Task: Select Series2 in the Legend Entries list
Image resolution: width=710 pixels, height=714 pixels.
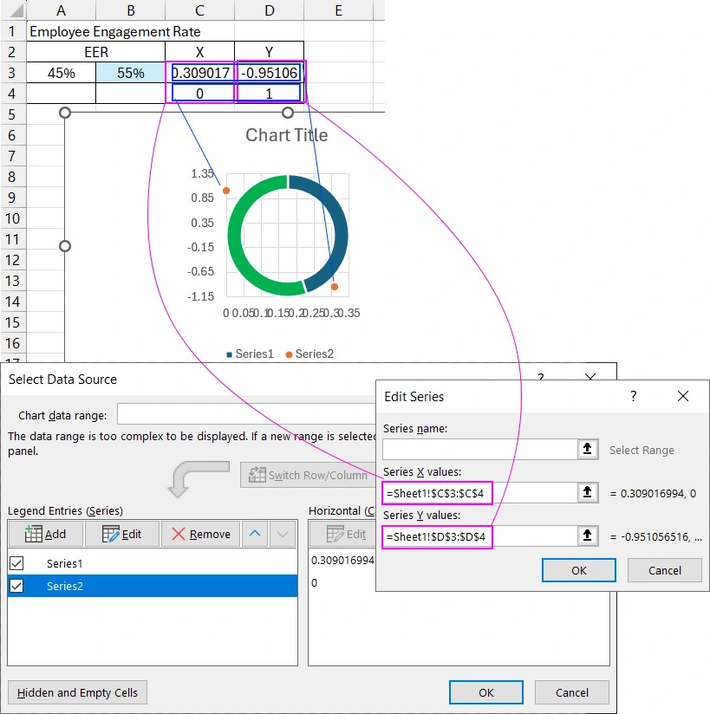Action: click(78, 586)
